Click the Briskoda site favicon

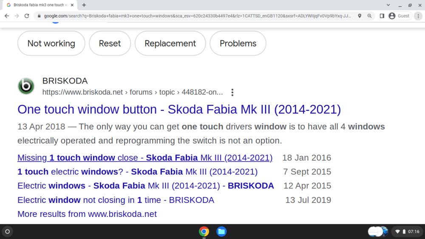(x=26, y=86)
